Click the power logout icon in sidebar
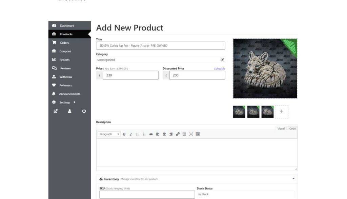The image size is (347, 199). (84, 111)
